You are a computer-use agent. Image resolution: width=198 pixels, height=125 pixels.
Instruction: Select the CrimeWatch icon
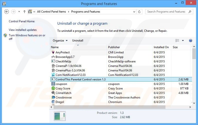53,93
